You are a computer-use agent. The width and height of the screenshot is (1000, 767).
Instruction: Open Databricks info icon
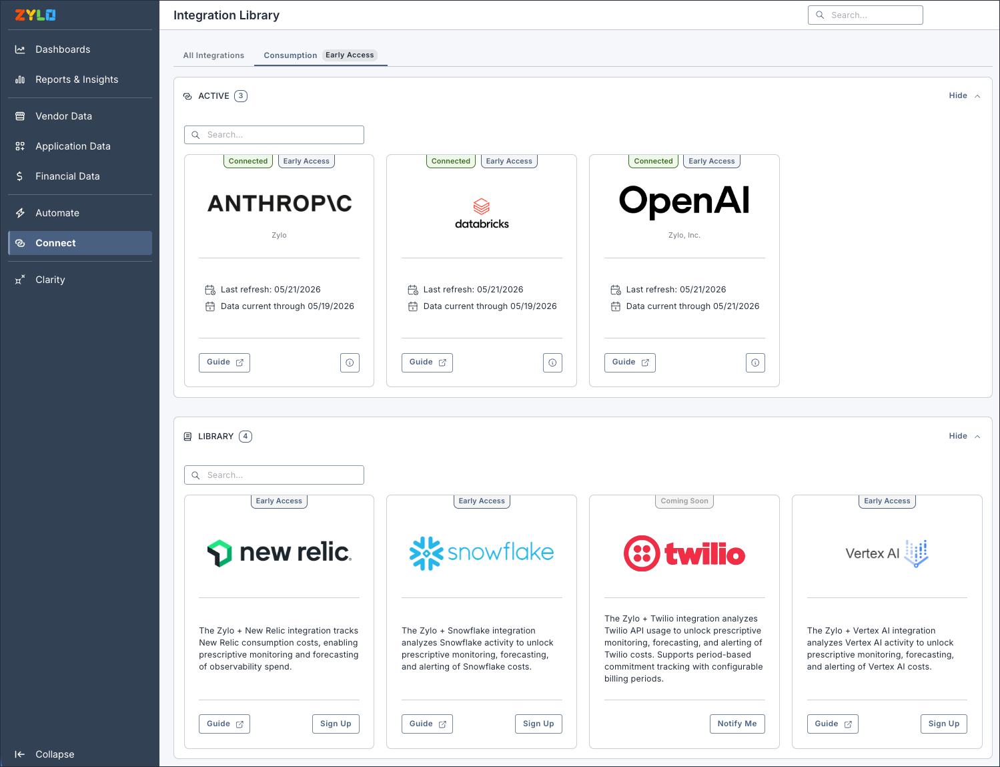[x=552, y=362]
